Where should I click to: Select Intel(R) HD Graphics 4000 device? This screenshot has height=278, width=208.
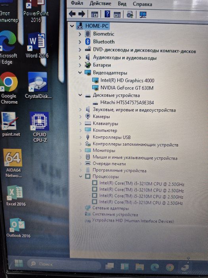pyautogui.click(x=124, y=81)
